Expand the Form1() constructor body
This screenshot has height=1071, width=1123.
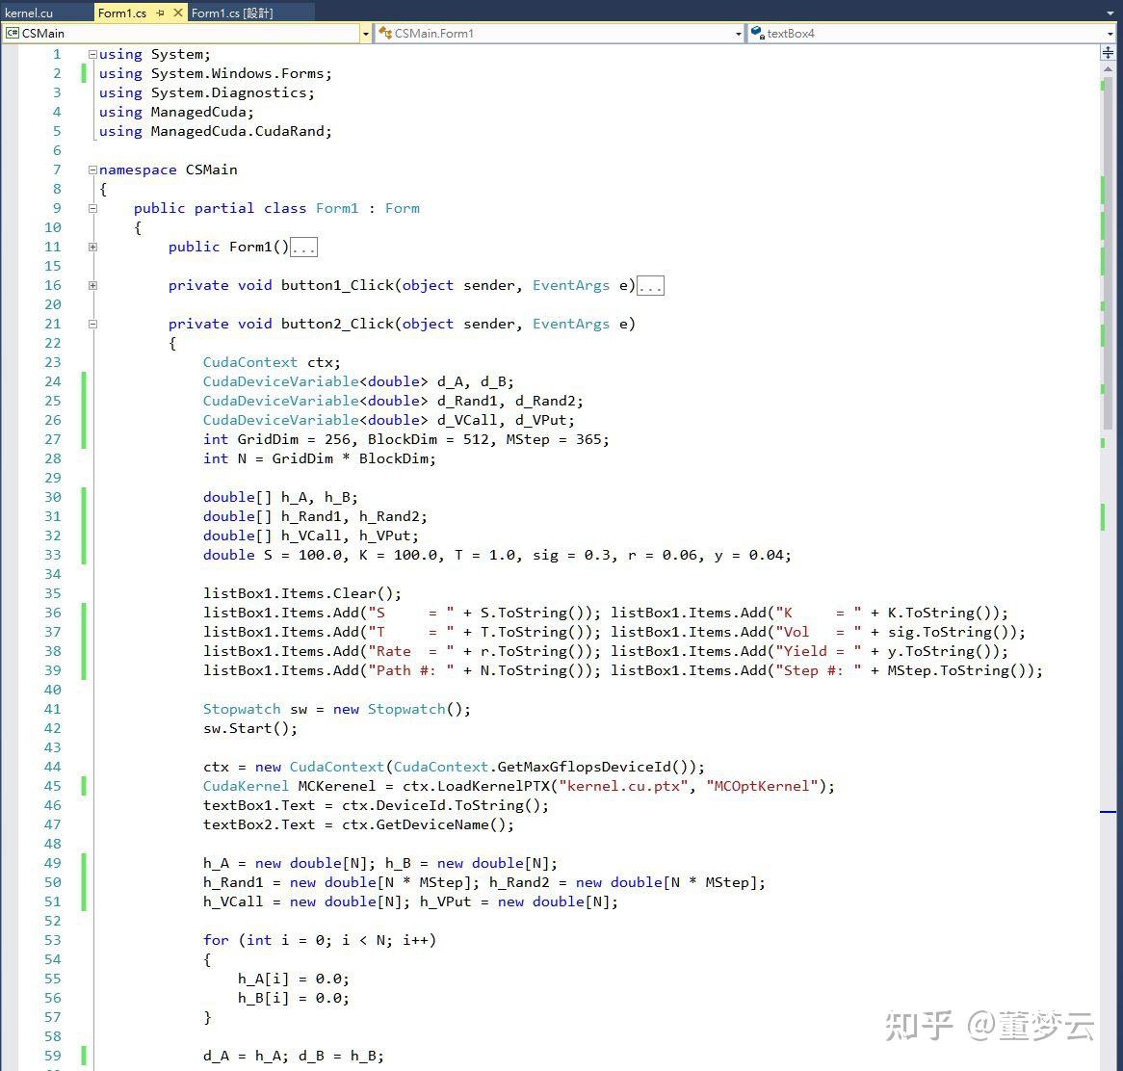(91, 247)
